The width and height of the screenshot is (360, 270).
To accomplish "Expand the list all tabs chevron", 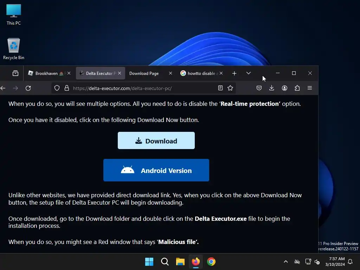I will coord(249,73).
